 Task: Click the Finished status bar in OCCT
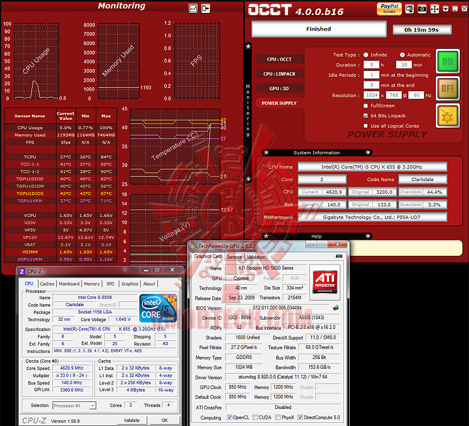[x=319, y=29]
